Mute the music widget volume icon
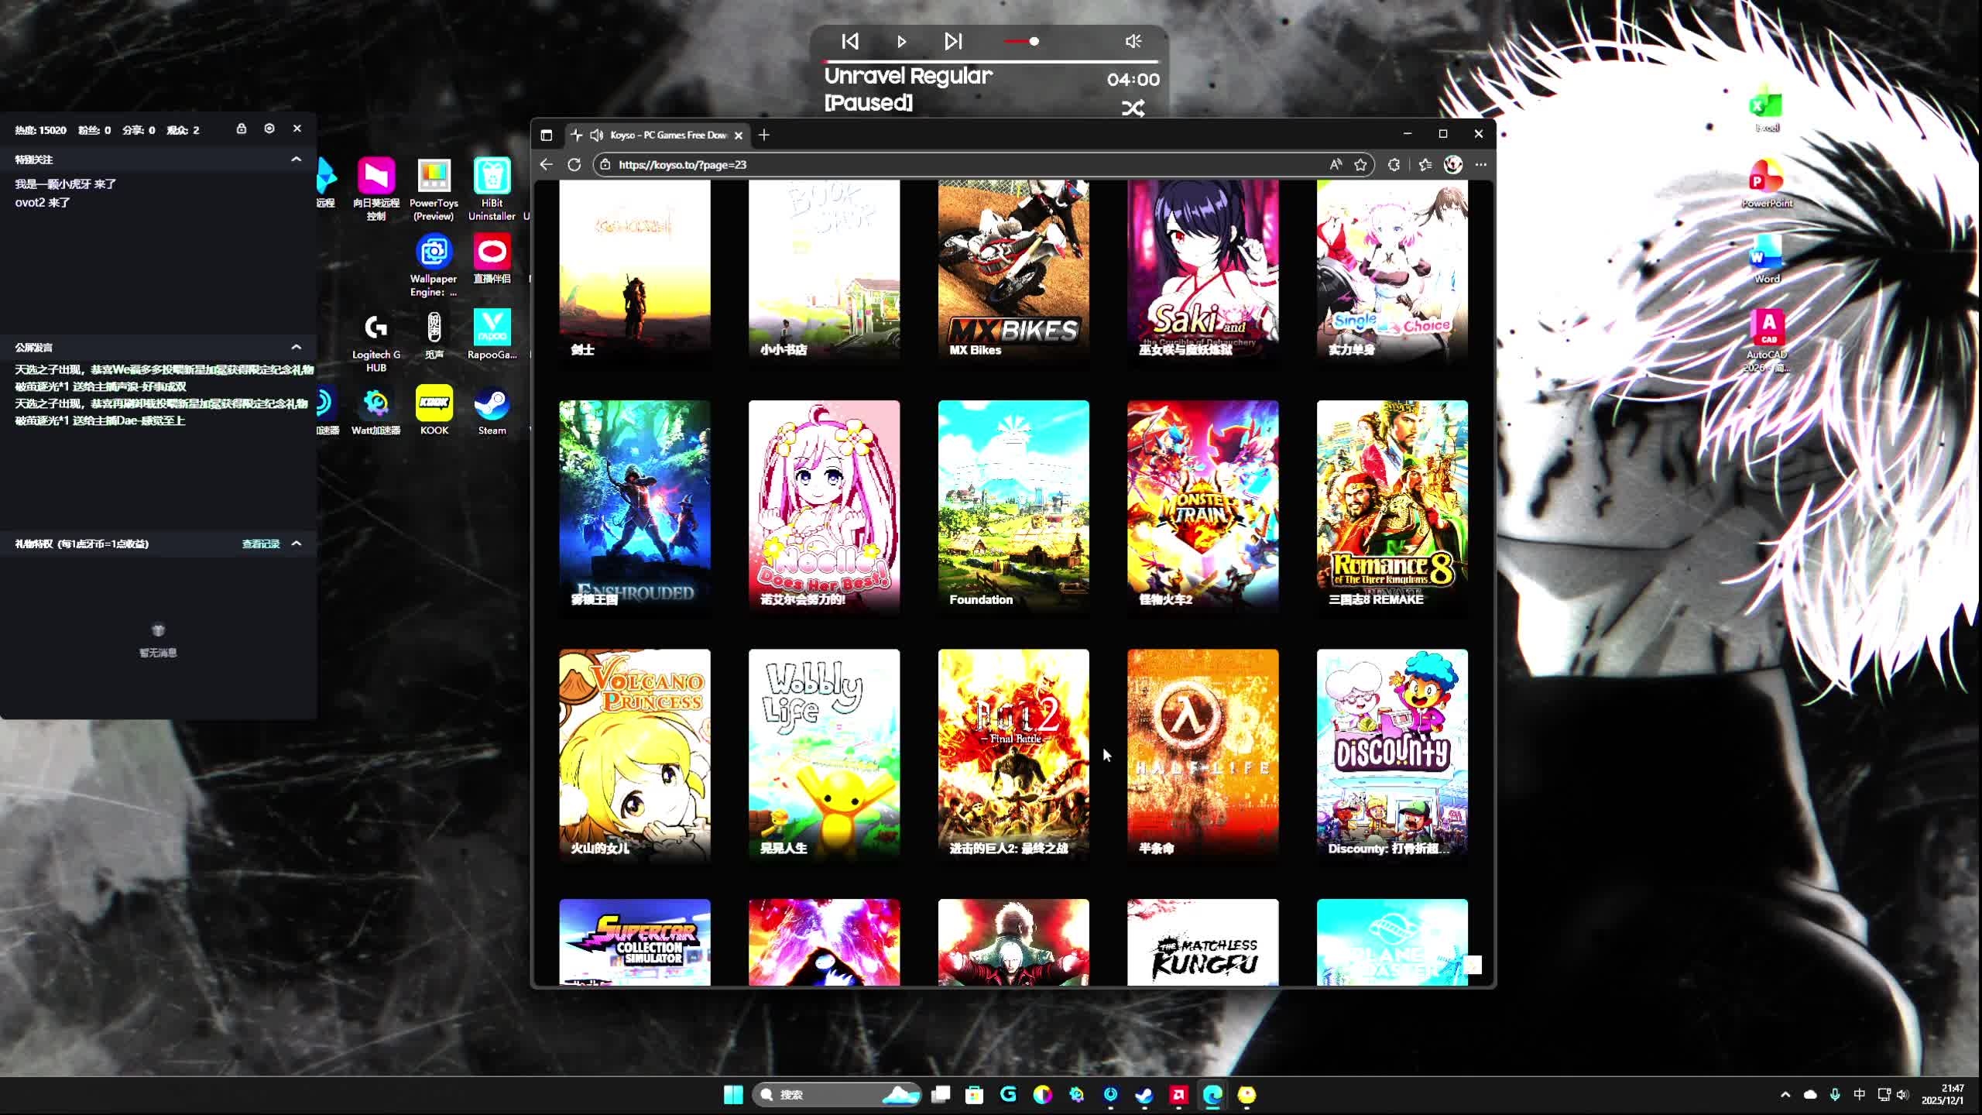The image size is (1982, 1115). click(x=1133, y=41)
